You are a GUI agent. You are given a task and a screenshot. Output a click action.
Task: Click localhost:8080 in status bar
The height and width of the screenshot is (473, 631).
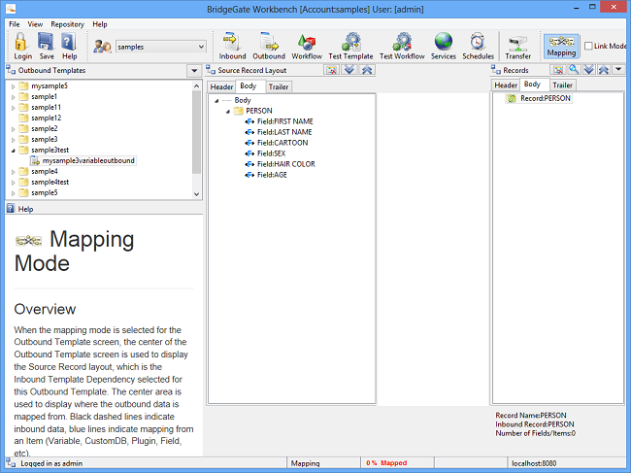(x=534, y=463)
